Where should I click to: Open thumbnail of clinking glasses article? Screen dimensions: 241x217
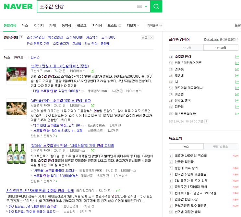(17, 108)
